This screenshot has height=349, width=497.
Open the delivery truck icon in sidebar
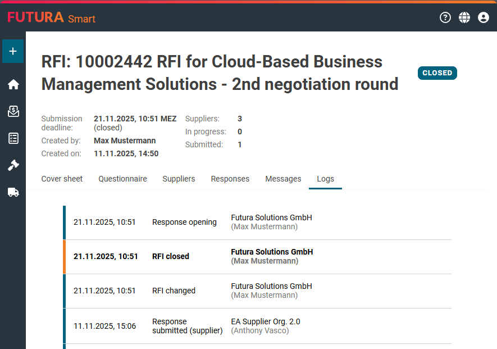tap(13, 192)
